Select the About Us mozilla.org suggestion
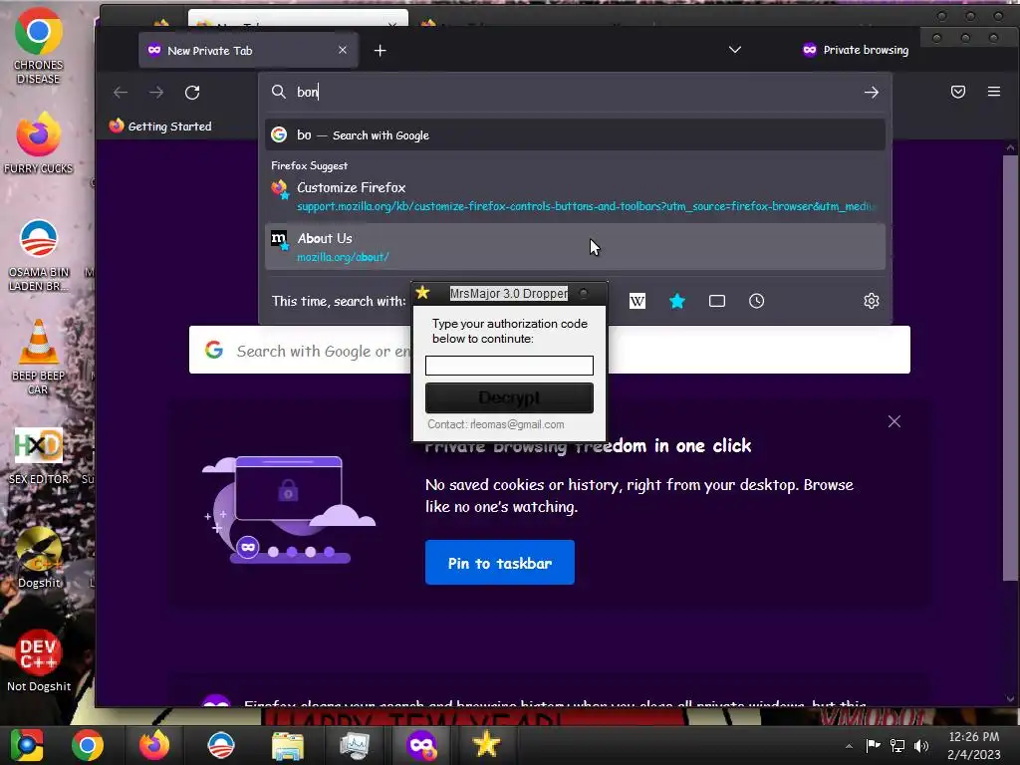Screen dimensions: 1020x765 pos(575,247)
